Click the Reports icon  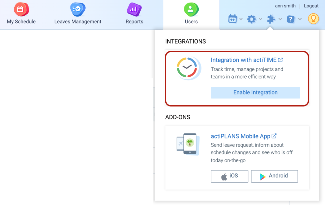coord(134,10)
